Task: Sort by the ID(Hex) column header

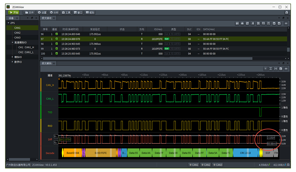Action: tap(158, 29)
